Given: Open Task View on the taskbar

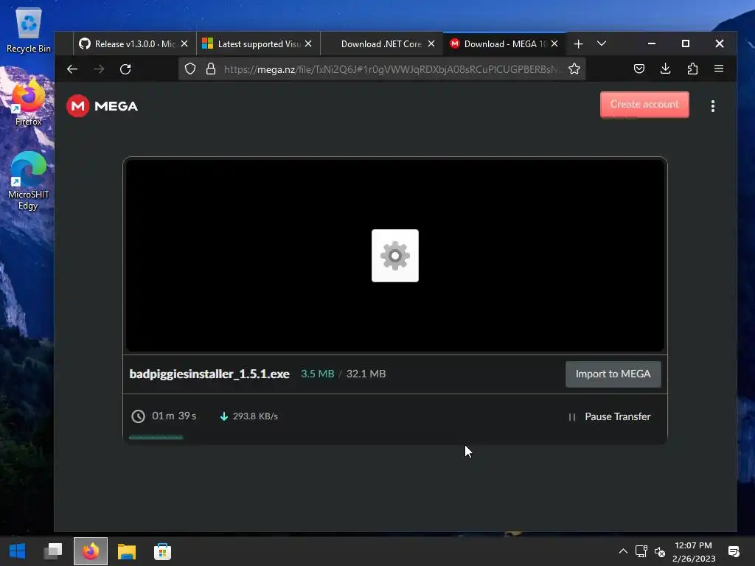Looking at the screenshot, I should [x=53, y=551].
